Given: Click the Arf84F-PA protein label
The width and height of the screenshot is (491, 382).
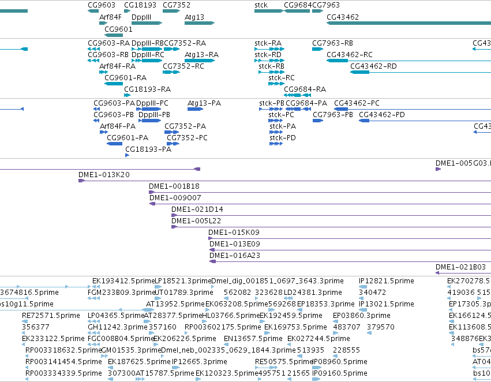Looking at the screenshot, I should point(118,126).
